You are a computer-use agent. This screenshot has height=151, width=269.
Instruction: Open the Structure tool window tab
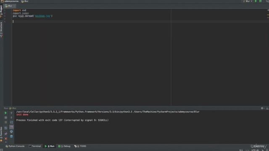pyautogui.click(x=1, y=30)
